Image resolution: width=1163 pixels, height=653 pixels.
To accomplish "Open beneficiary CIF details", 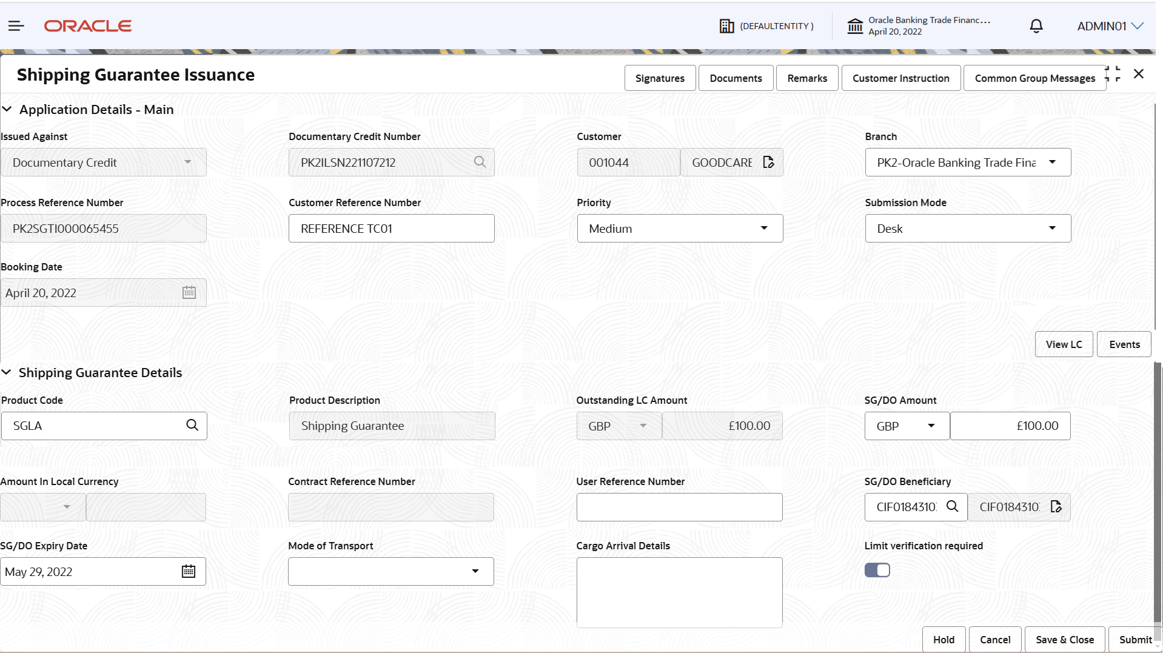I will click(1056, 507).
